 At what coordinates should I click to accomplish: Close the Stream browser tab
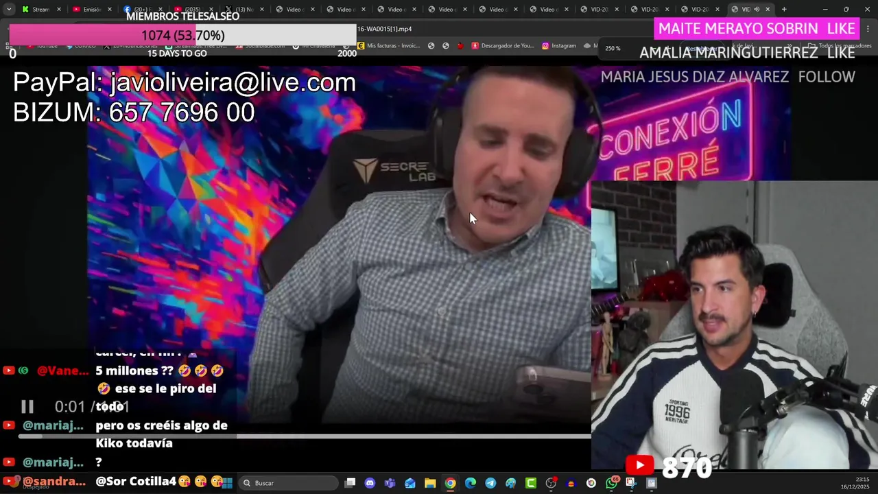click(59, 10)
